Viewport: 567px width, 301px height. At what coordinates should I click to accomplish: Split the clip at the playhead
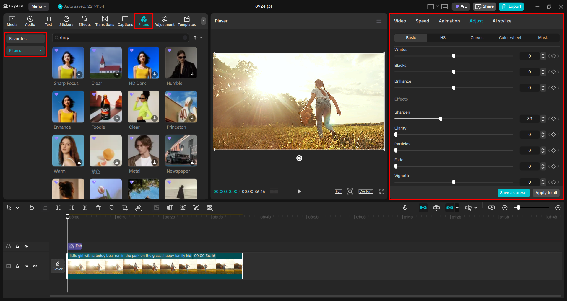pyautogui.click(x=58, y=207)
